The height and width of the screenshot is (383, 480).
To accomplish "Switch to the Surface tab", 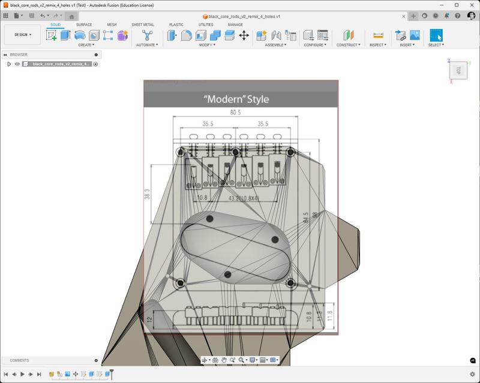I will click(84, 25).
